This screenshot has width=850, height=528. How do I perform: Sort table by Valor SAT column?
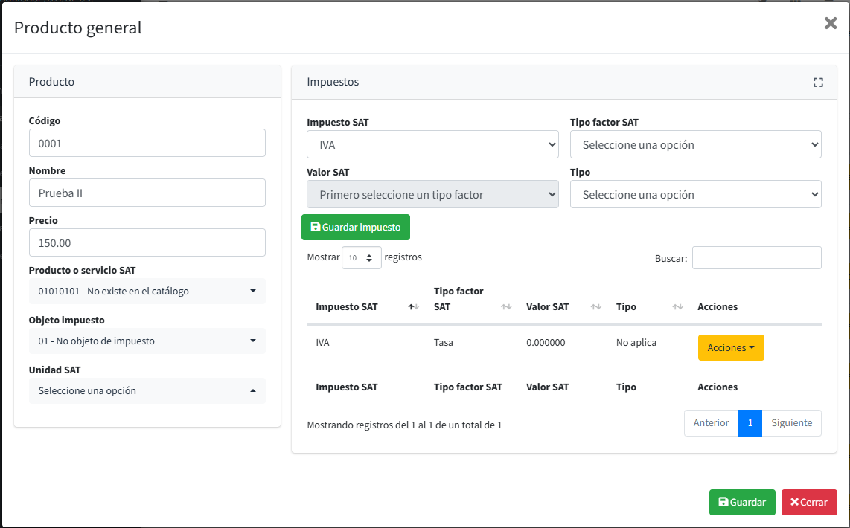563,306
